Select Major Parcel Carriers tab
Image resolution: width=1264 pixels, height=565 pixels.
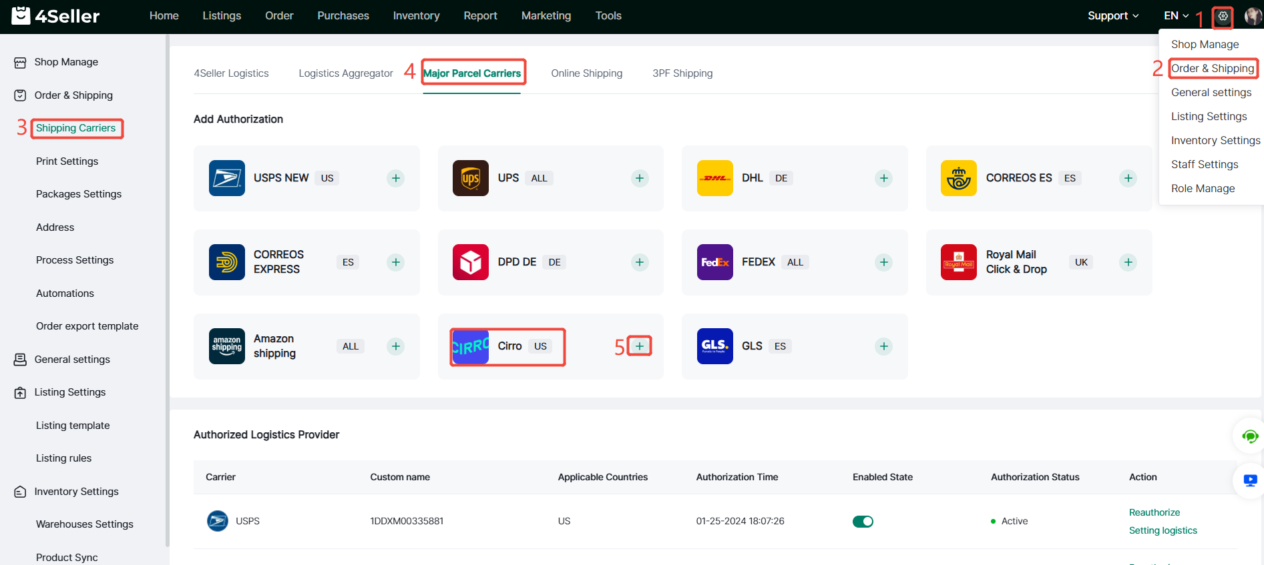point(472,73)
